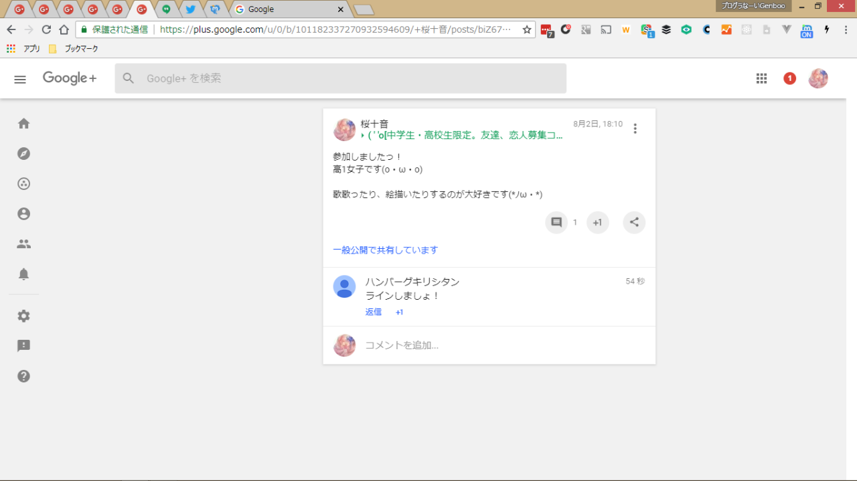857x481 pixels.
Task: Click the Send feedback sidebar icon
Action: (23, 346)
